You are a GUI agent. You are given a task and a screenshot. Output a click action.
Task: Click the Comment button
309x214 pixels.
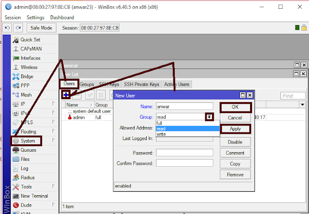point(235,153)
